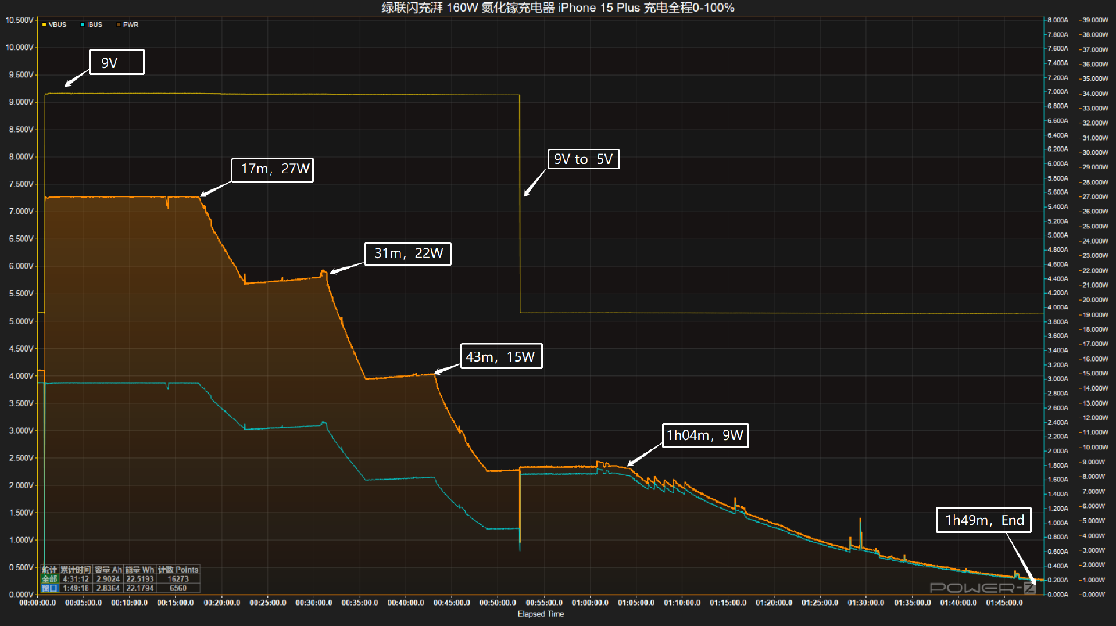Screen dimensions: 1116x626
Task: Click the 5.000V voltage axis label
Action: click(x=21, y=321)
